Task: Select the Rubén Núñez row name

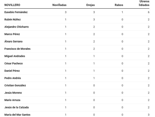Action: point(13,19)
